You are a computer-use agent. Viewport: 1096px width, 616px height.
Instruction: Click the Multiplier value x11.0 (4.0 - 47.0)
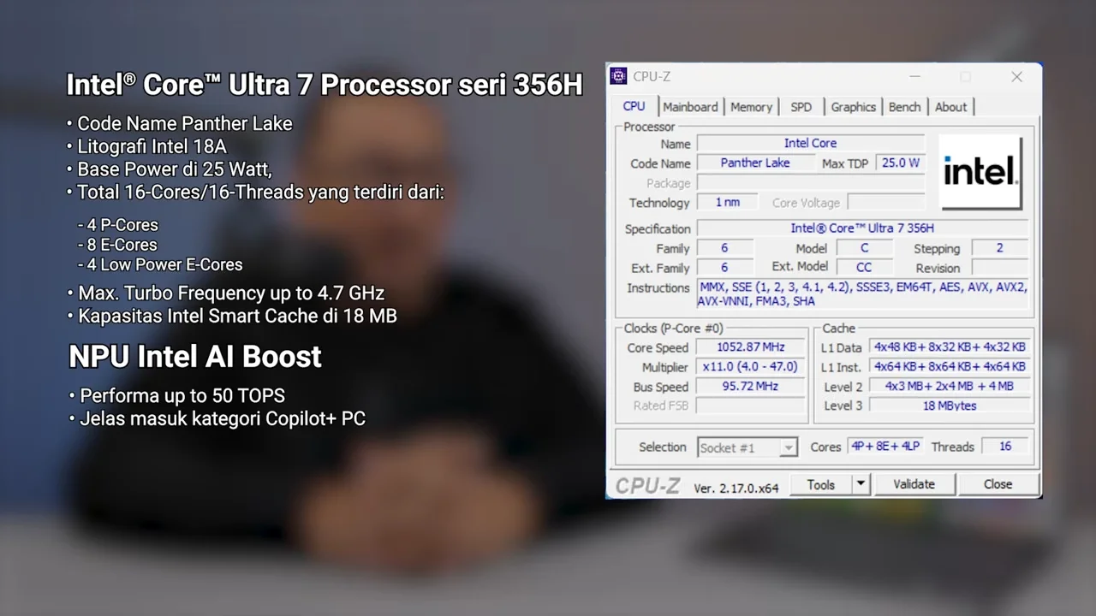(750, 367)
